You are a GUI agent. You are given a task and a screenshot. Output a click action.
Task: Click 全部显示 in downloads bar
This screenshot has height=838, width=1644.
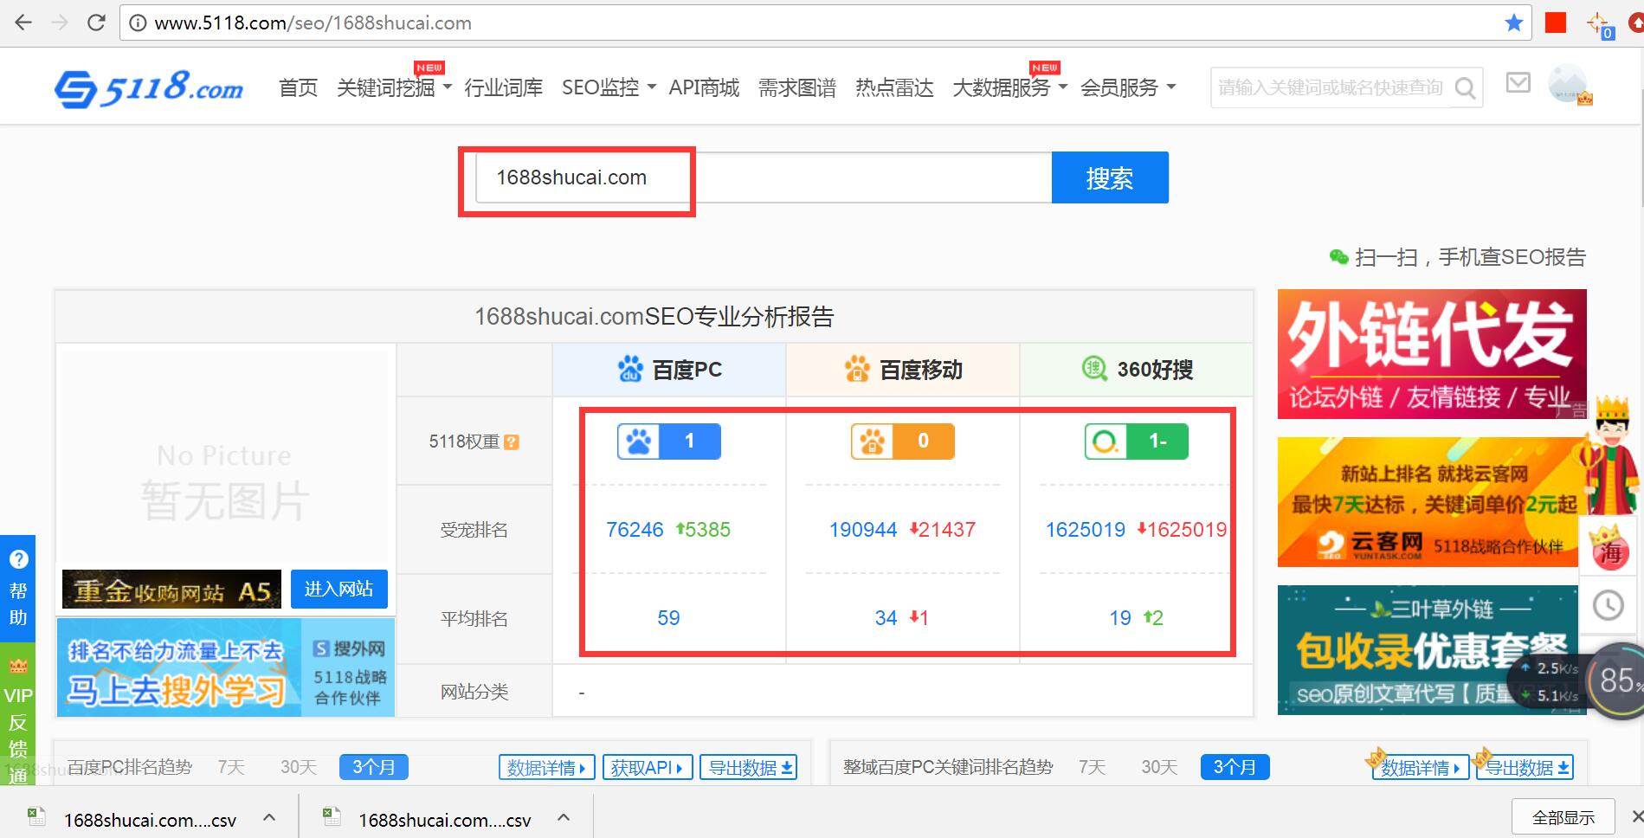point(1563,817)
